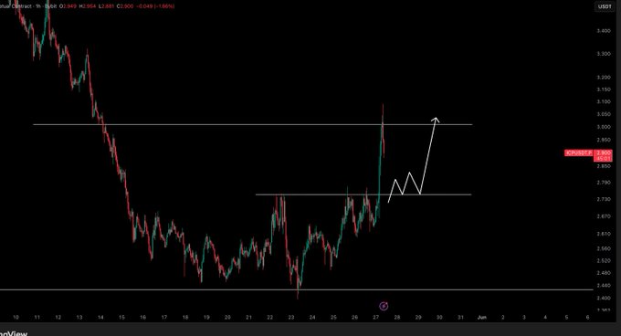Screen dimensions: 621x336
Task: Select the bottom horizontal line near 2.440
Action: click(x=296, y=289)
